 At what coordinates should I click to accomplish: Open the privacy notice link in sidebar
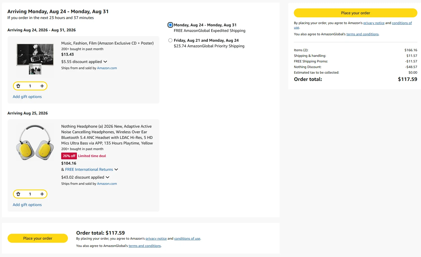[374, 23]
